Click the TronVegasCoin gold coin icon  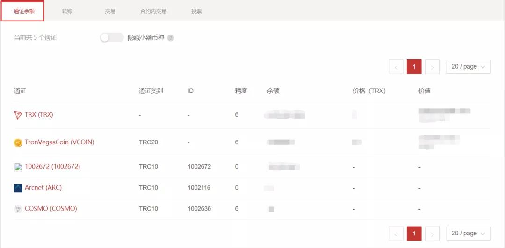tap(18, 142)
